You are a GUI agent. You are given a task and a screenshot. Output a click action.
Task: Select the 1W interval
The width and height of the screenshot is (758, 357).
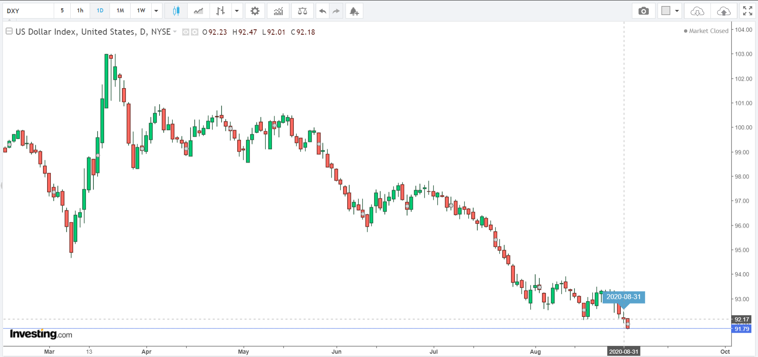tap(141, 11)
